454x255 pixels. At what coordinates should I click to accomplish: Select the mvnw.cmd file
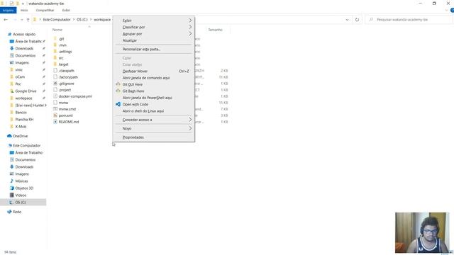(x=67, y=109)
